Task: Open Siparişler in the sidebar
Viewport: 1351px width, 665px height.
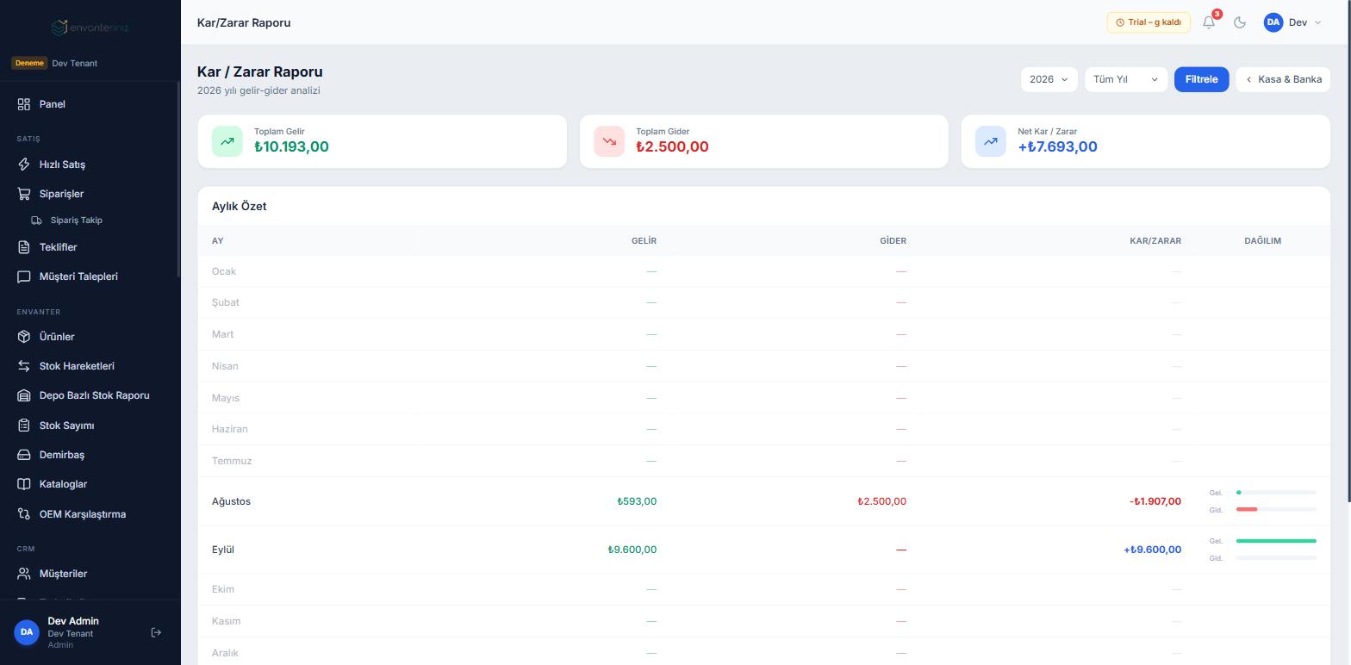Action: click(61, 194)
